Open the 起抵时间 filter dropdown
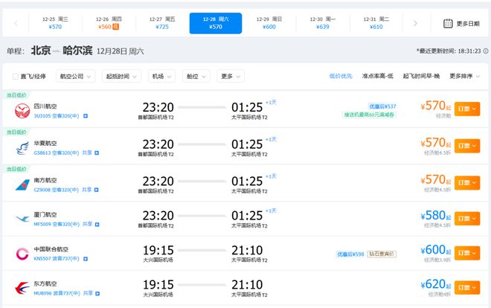 tap(121, 76)
